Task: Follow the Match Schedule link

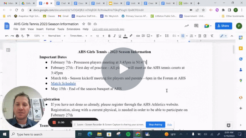Action: (x=63, y=84)
